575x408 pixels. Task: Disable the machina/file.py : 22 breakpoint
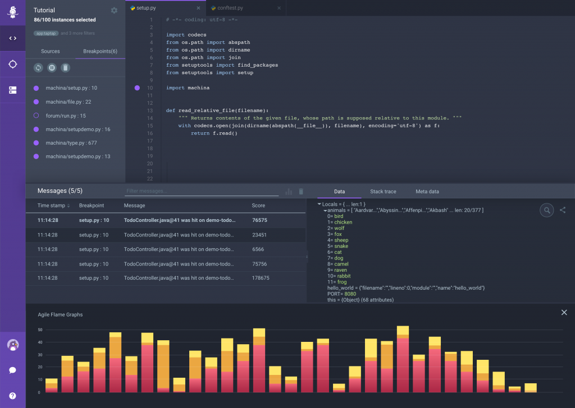point(36,102)
